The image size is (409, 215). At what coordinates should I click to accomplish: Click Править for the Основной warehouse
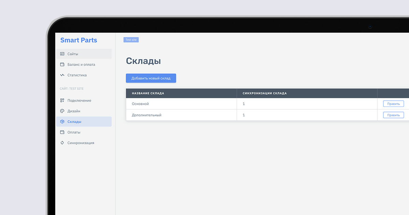[393, 104]
